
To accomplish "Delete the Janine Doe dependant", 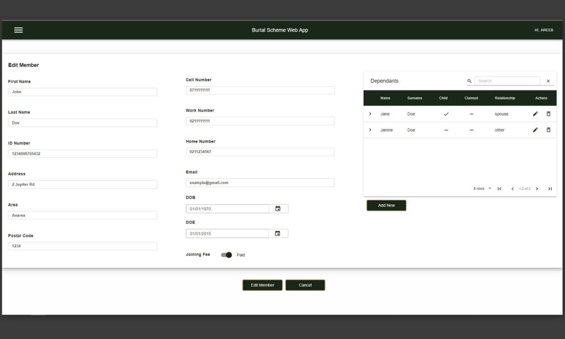I will pyautogui.click(x=548, y=130).
